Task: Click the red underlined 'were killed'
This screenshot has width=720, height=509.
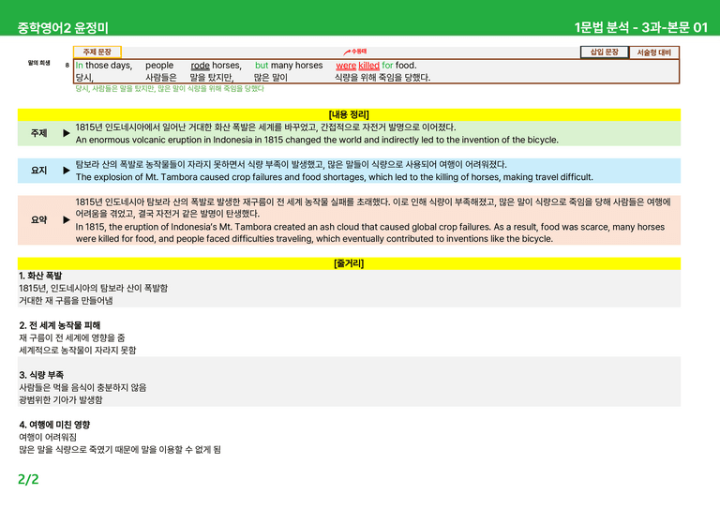Action: tap(358, 66)
